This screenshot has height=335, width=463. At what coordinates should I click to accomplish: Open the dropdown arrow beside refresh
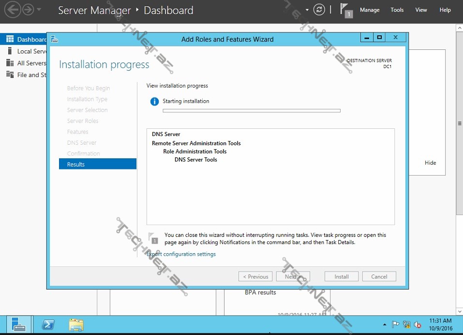pos(307,10)
